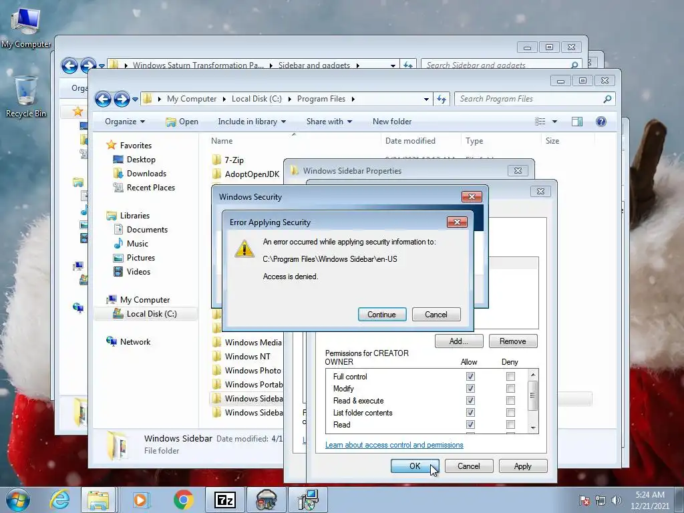Click search magnifier in Program Files
This screenshot has width=684, height=513.
[x=607, y=99]
